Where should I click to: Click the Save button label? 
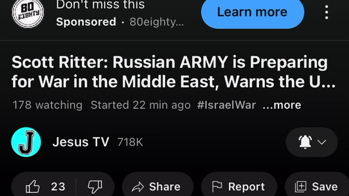[x=325, y=187]
